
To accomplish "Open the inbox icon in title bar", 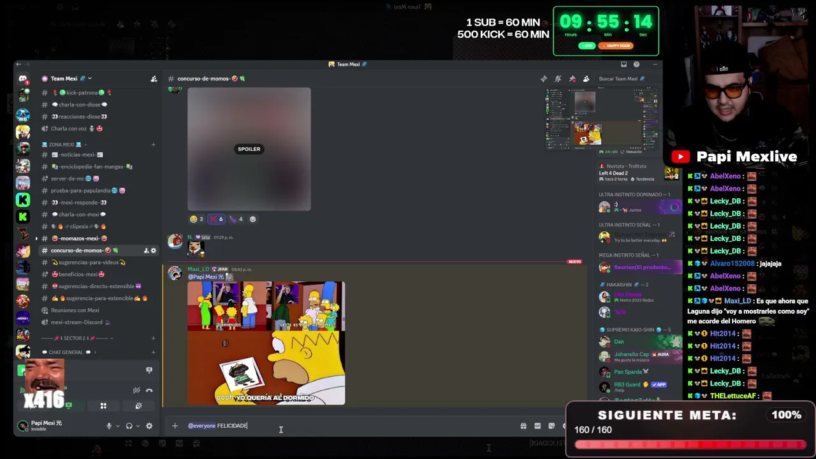I will 623,64.
